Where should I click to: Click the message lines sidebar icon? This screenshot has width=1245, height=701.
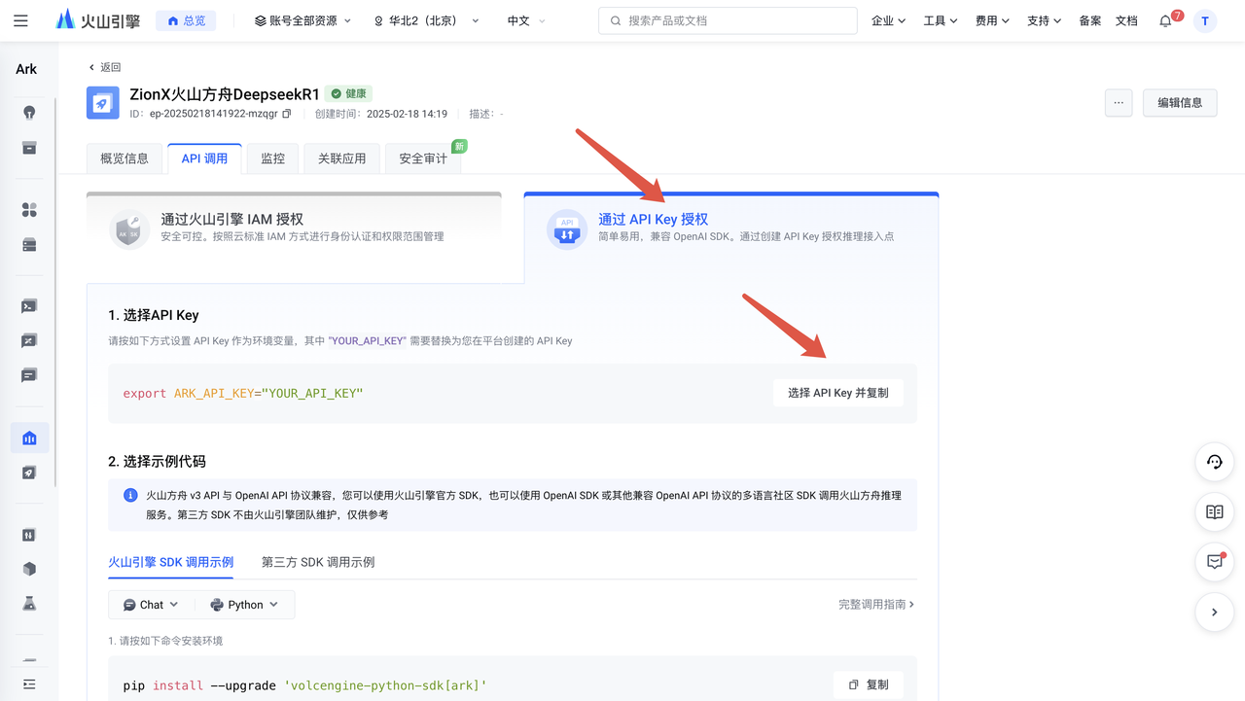29,375
